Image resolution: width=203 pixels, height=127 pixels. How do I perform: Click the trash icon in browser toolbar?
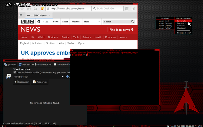pos(127,8)
